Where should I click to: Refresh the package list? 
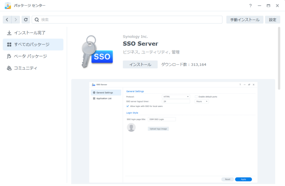[x=26, y=20]
